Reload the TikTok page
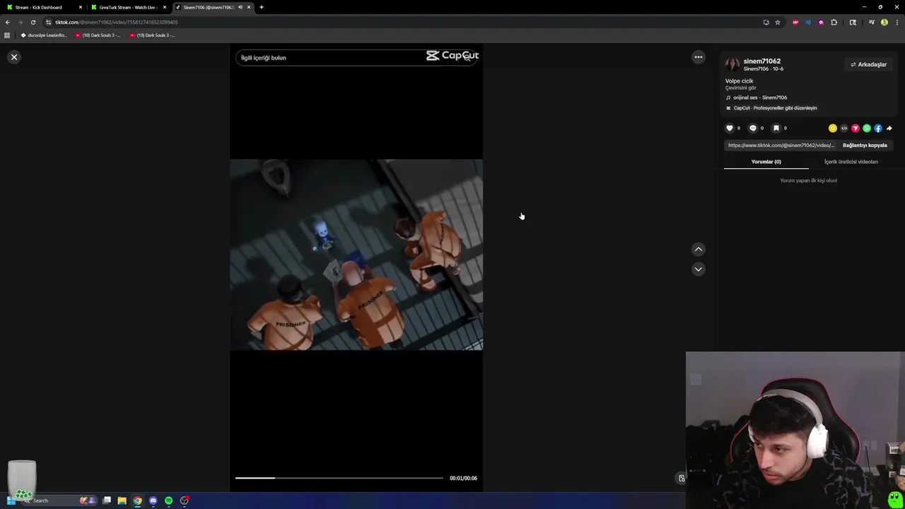905x509 pixels. 33,22
